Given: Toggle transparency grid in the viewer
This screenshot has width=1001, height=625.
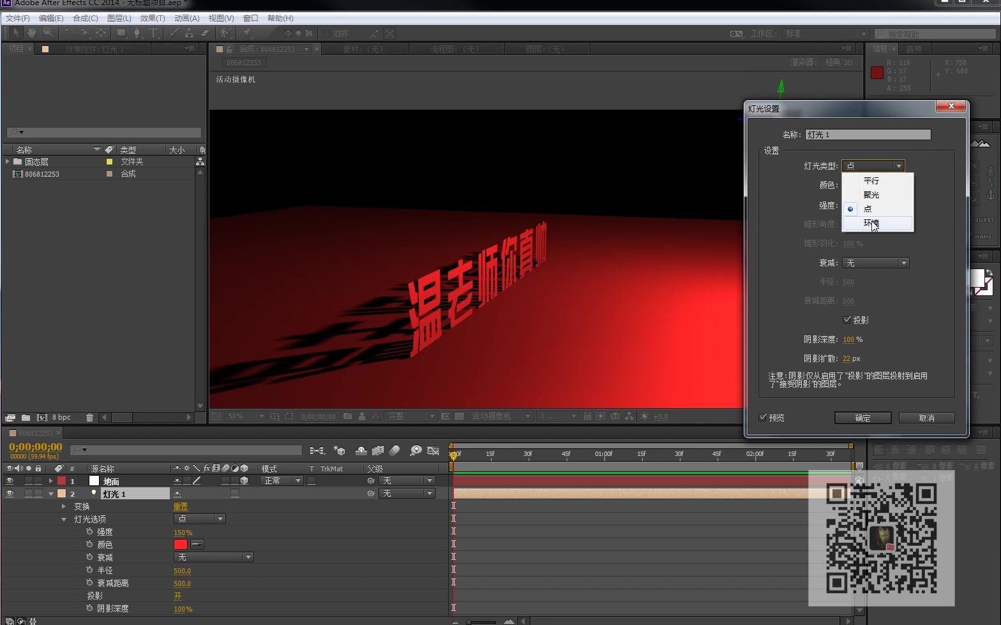Looking at the screenshot, I should coord(459,416).
